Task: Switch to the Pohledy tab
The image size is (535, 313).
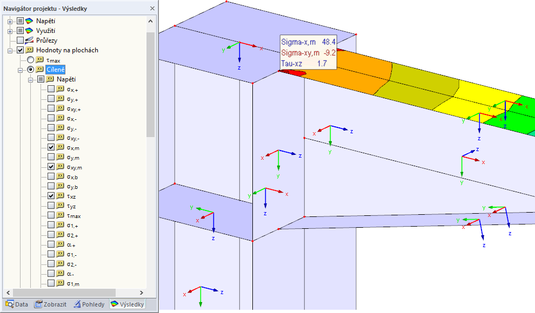Action: pos(89,304)
